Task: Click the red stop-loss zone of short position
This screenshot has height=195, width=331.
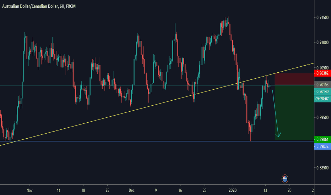Action: (x=294, y=79)
